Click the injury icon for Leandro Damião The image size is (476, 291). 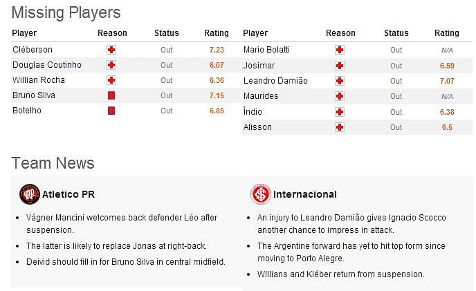(340, 81)
